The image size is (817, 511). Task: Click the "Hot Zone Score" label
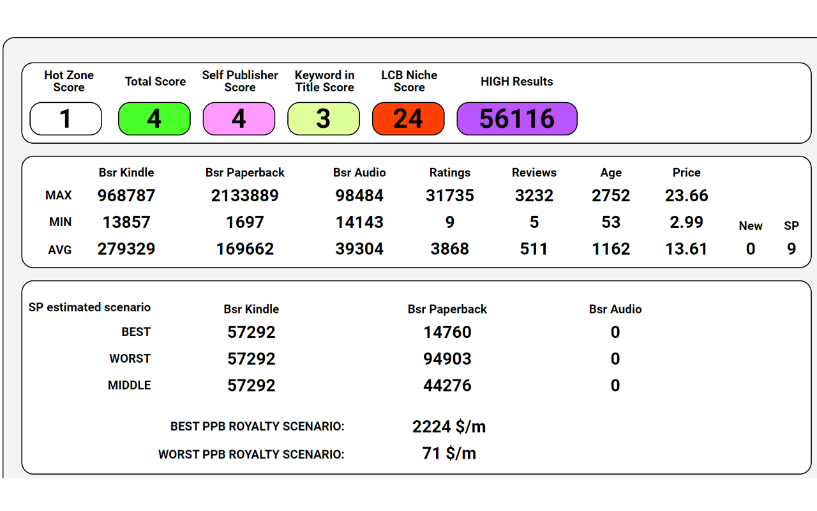69,81
